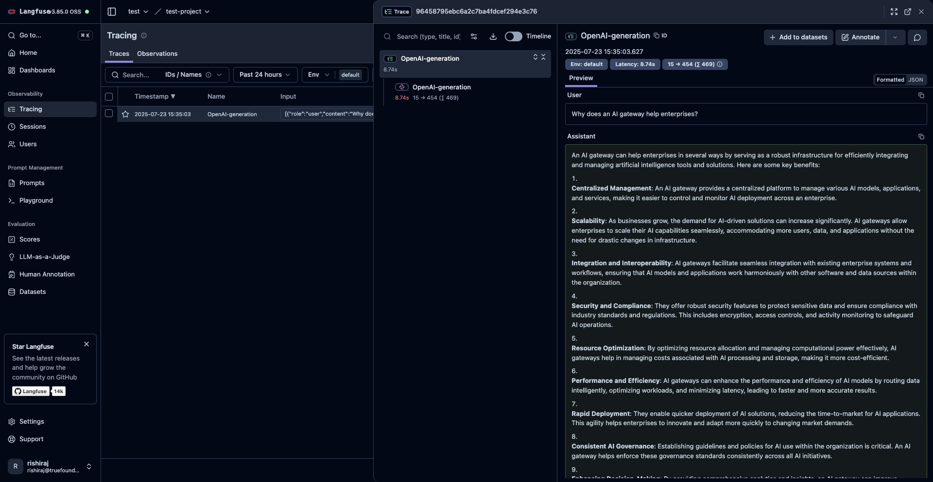Dismiss the Star Langfuse card
This screenshot has height=482, width=933.
point(86,344)
